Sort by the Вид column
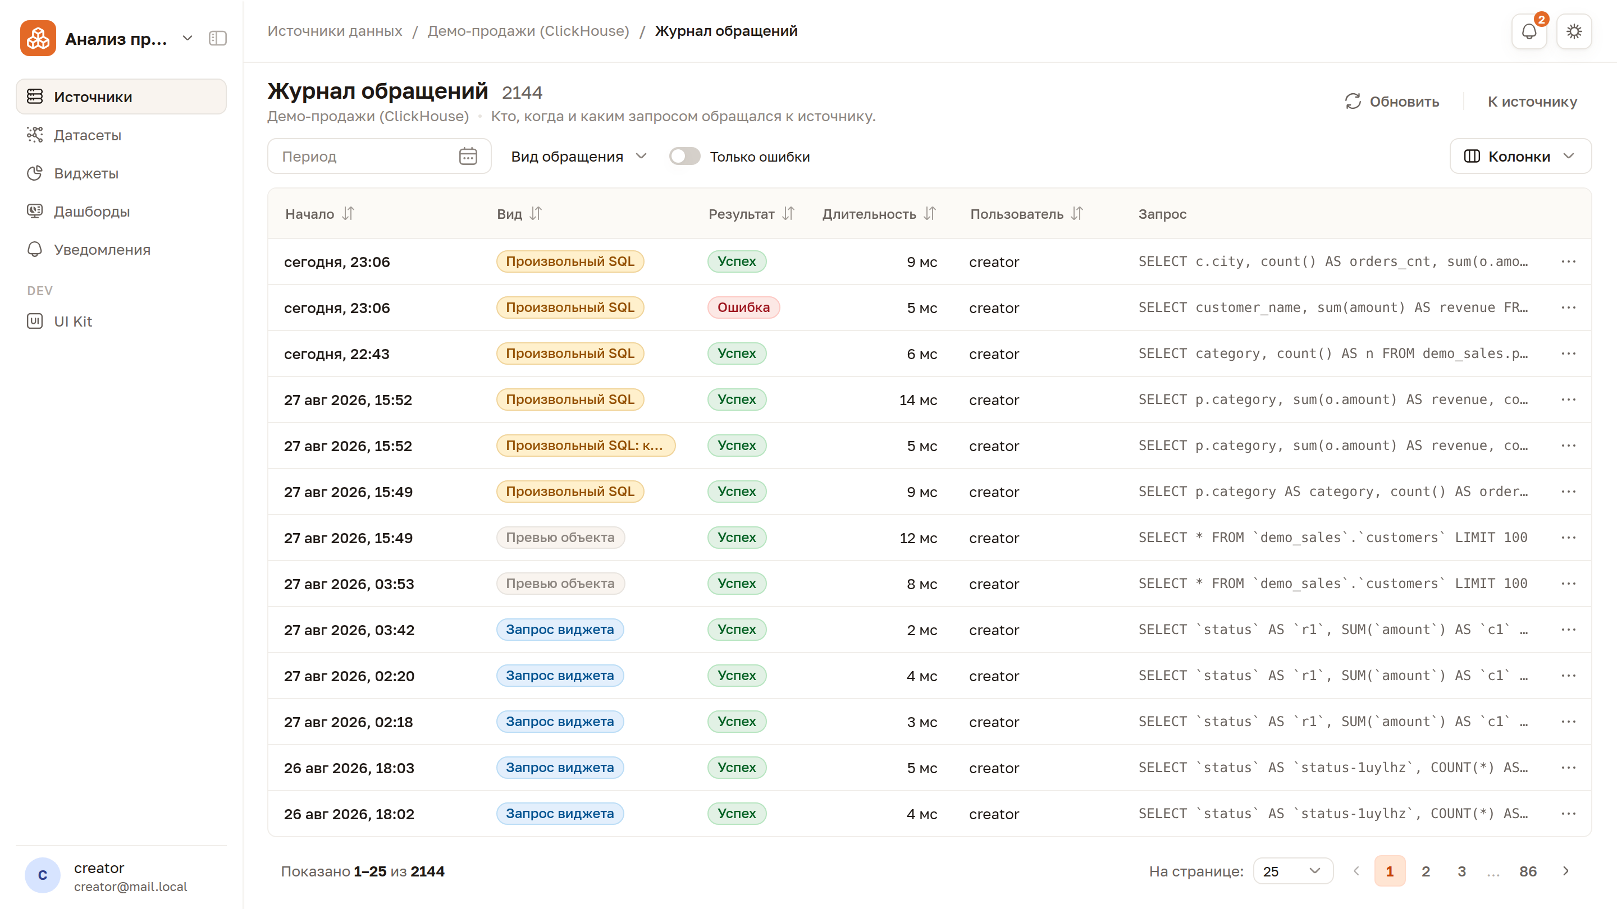 (x=535, y=214)
